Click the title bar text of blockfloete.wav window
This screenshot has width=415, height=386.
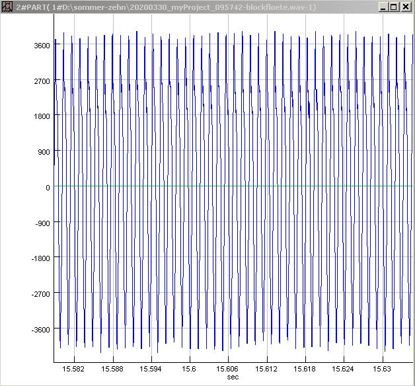[x=166, y=7]
